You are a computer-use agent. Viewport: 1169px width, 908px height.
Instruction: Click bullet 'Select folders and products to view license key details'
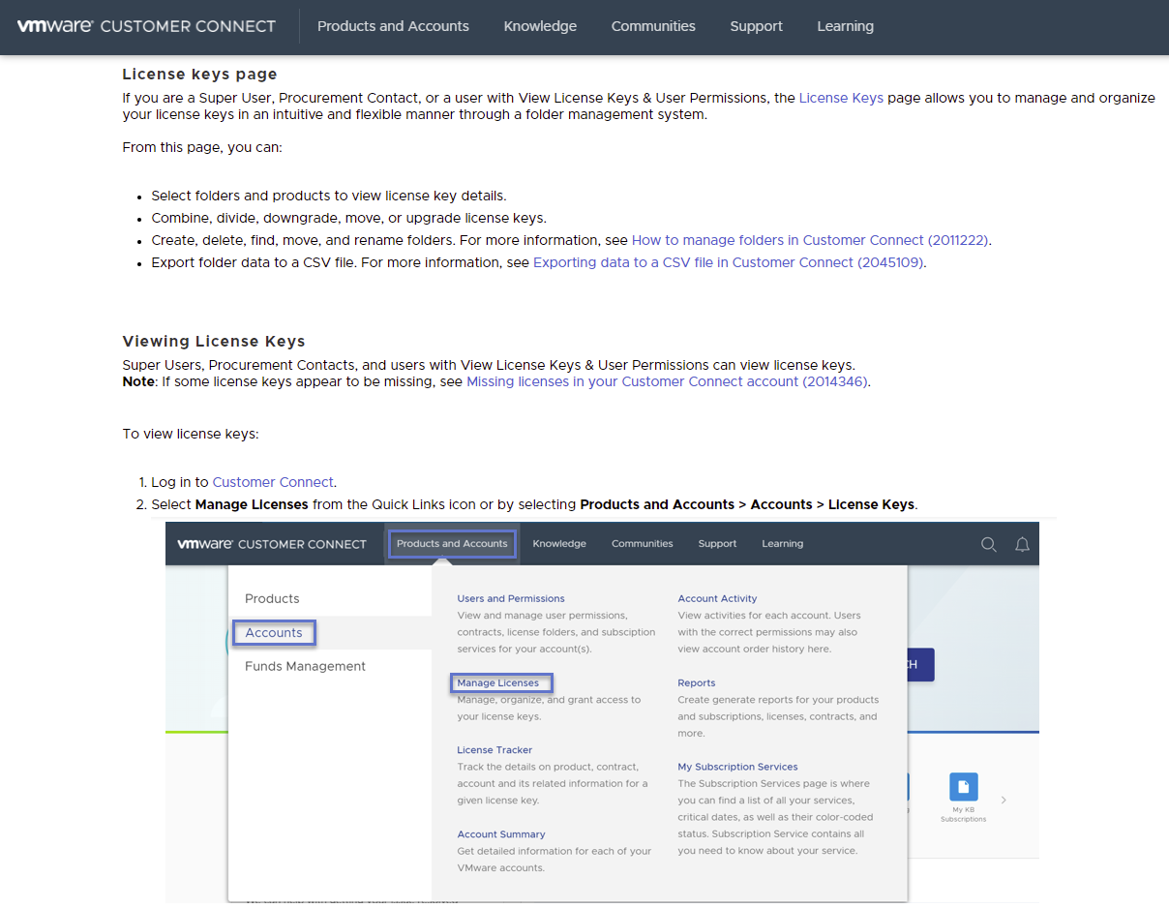pos(329,196)
